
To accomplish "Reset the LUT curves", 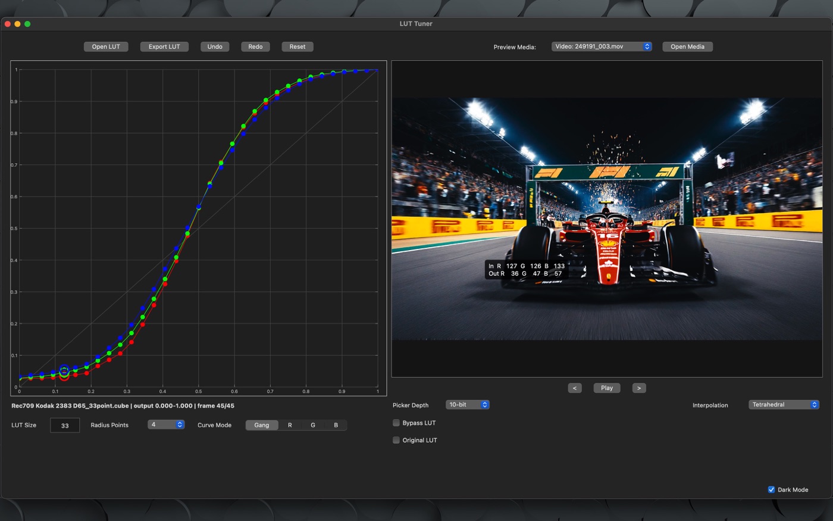I will [x=297, y=46].
